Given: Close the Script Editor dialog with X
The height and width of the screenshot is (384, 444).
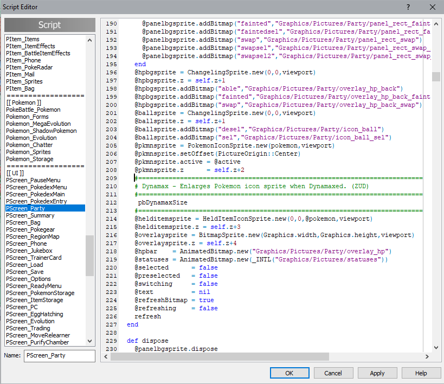Looking at the screenshot, I should [x=432, y=7].
